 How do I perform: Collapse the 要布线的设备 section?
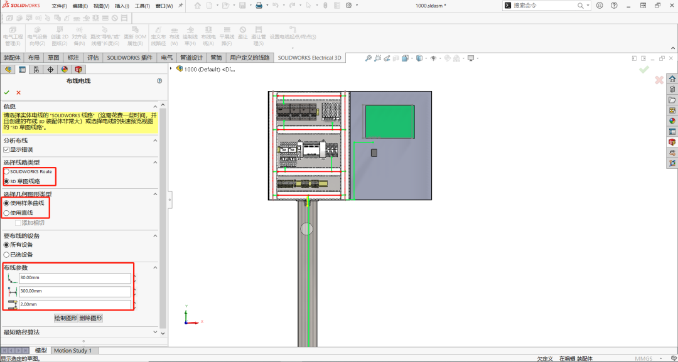pyautogui.click(x=155, y=236)
